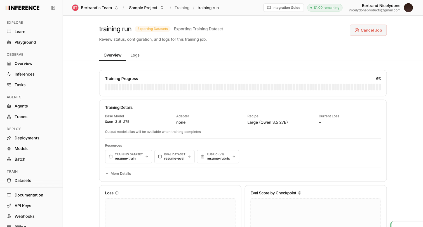Click the Exporting Datasets status badge

(152, 29)
